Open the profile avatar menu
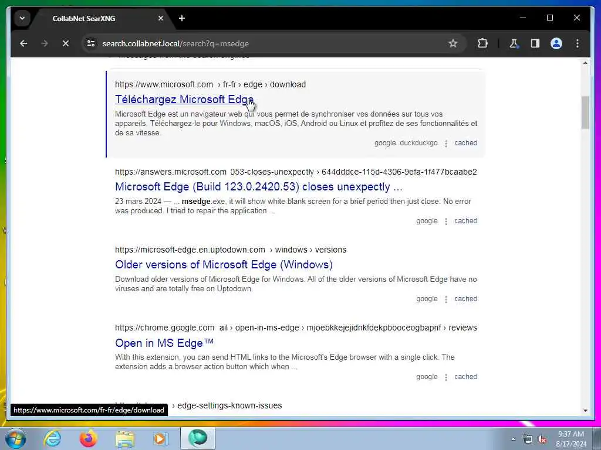Image resolution: width=601 pixels, height=450 pixels. [556, 43]
